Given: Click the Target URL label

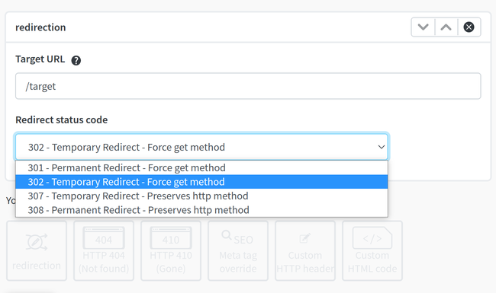Looking at the screenshot, I should (x=40, y=59).
